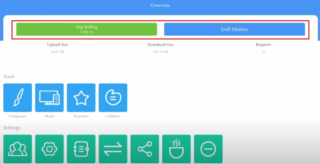Click the group of people settings icon
This screenshot has width=320, height=164.
17,149
